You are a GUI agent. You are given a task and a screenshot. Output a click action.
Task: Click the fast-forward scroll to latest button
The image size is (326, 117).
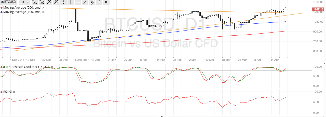(x=106, y=2)
